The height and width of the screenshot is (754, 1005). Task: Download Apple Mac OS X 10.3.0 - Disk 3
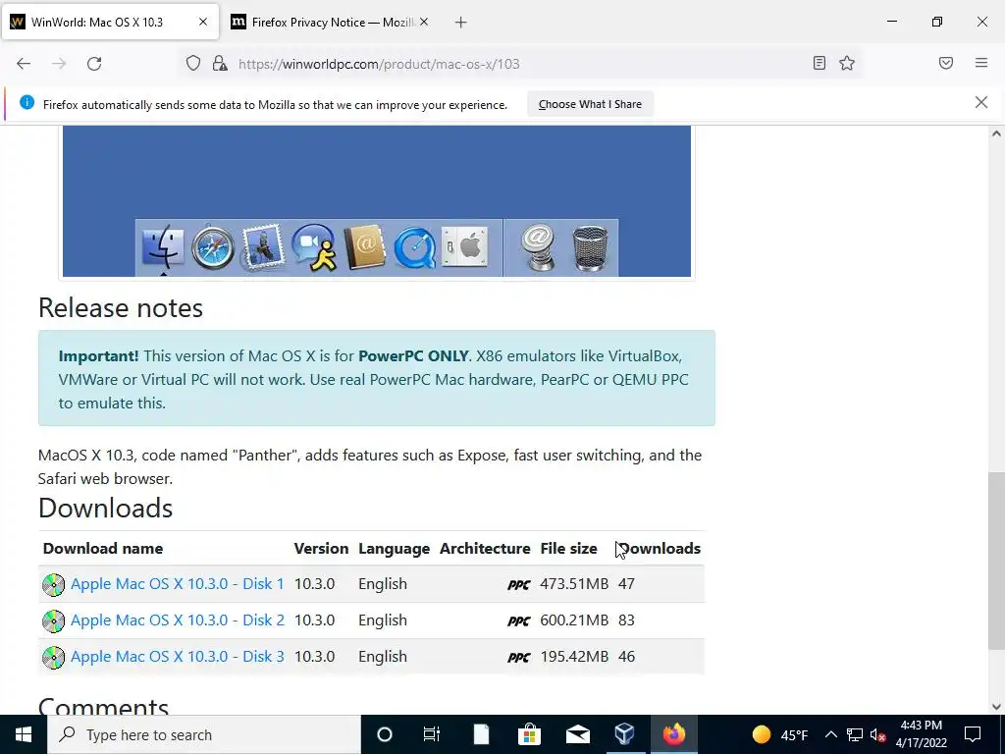[x=177, y=657]
